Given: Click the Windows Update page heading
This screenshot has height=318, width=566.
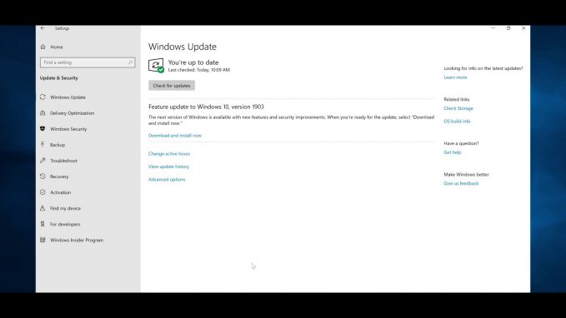Looking at the screenshot, I should tap(183, 47).
